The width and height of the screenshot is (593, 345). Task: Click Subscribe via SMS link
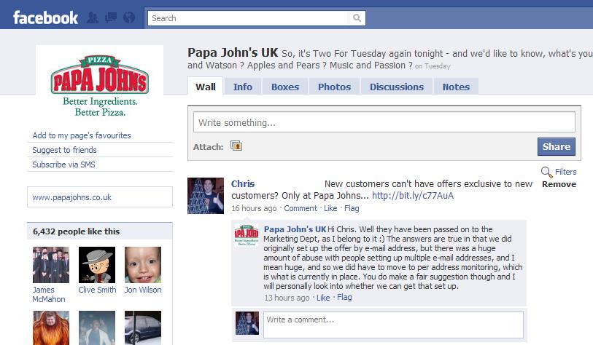[x=63, y=164]
